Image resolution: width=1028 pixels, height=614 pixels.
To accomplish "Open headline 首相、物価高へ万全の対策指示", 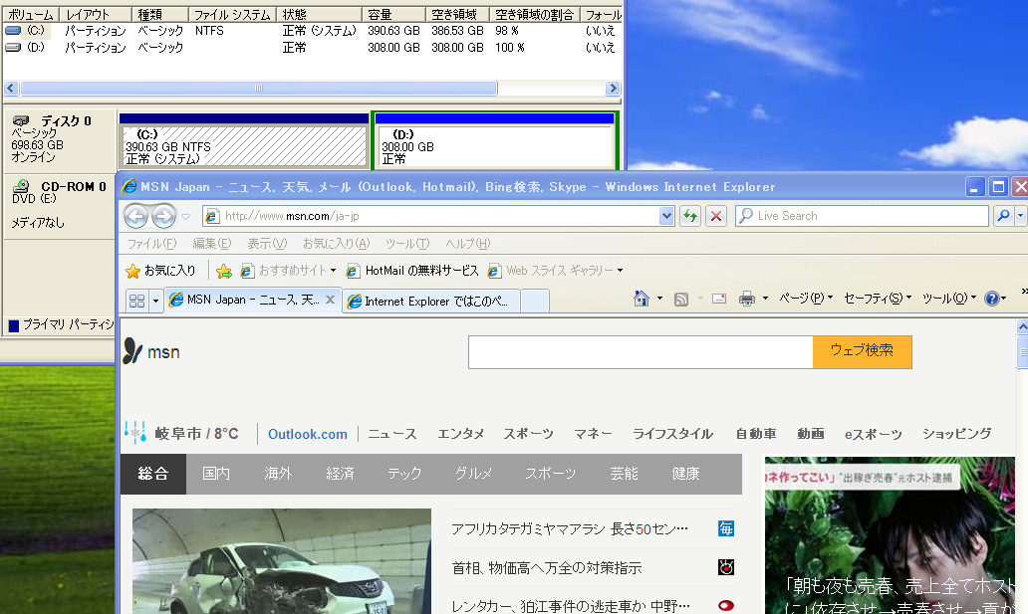I will tap(546, 568).
